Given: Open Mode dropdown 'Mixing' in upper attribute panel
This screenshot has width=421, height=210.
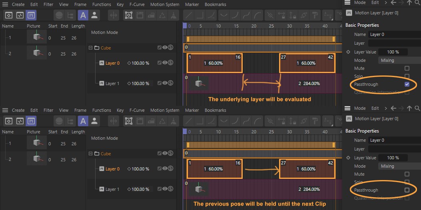Looking at the screenshot, I should tap(399, 60).
